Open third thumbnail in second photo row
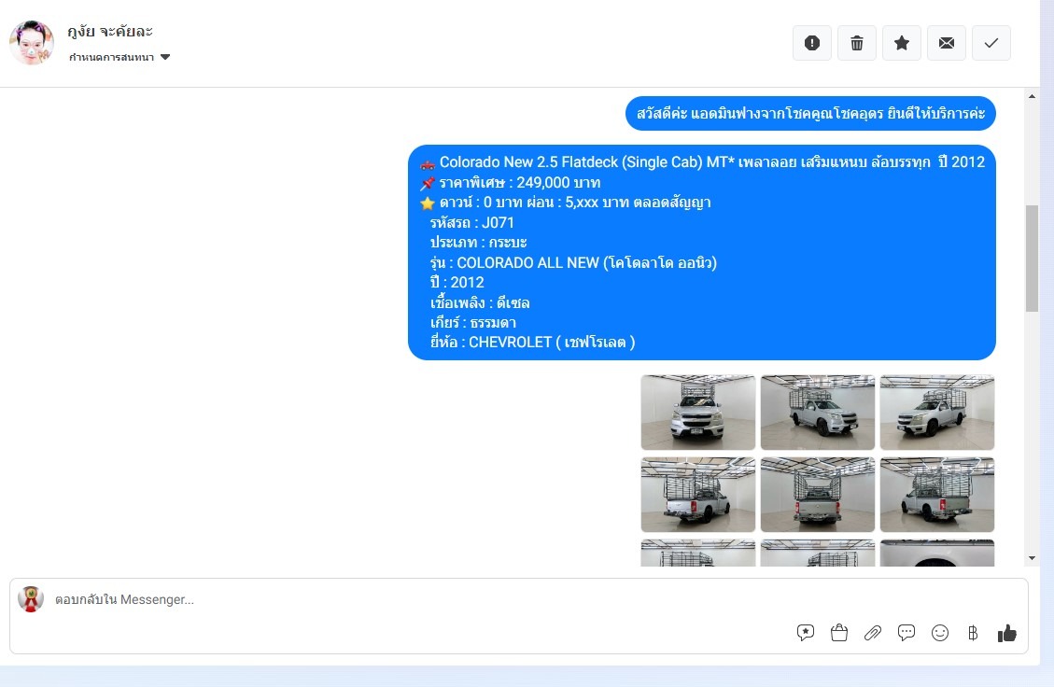The height and width of the screenshot is (687, 1054). (937, 495)
